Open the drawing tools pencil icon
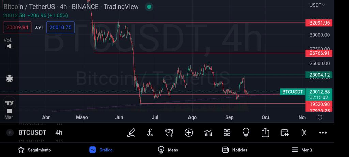The width and height of the screenshot is (349, 157). pyautogui.click(x=131, y=132)
